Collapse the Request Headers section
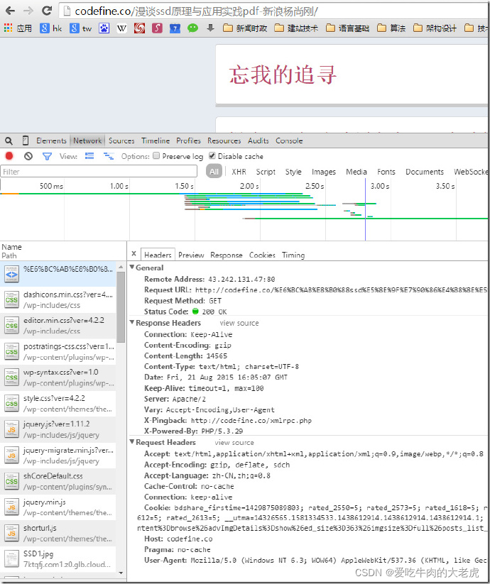Image resolution: width=490 pixels, height=584 pixels. [132, 442]
